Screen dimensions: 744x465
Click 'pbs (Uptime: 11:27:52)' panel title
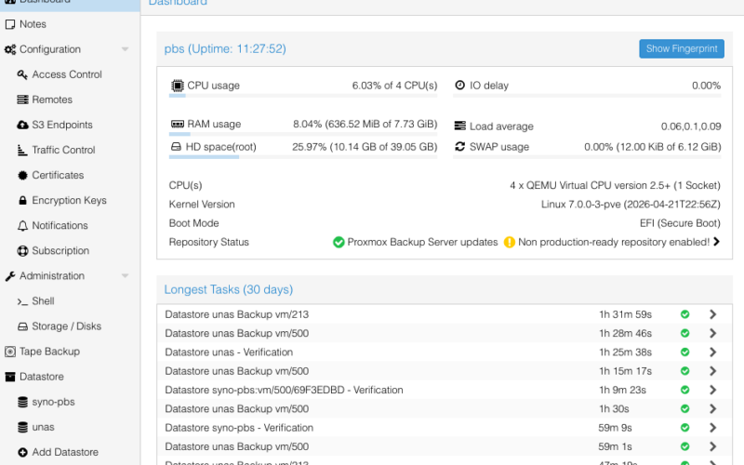pos(225,49)
